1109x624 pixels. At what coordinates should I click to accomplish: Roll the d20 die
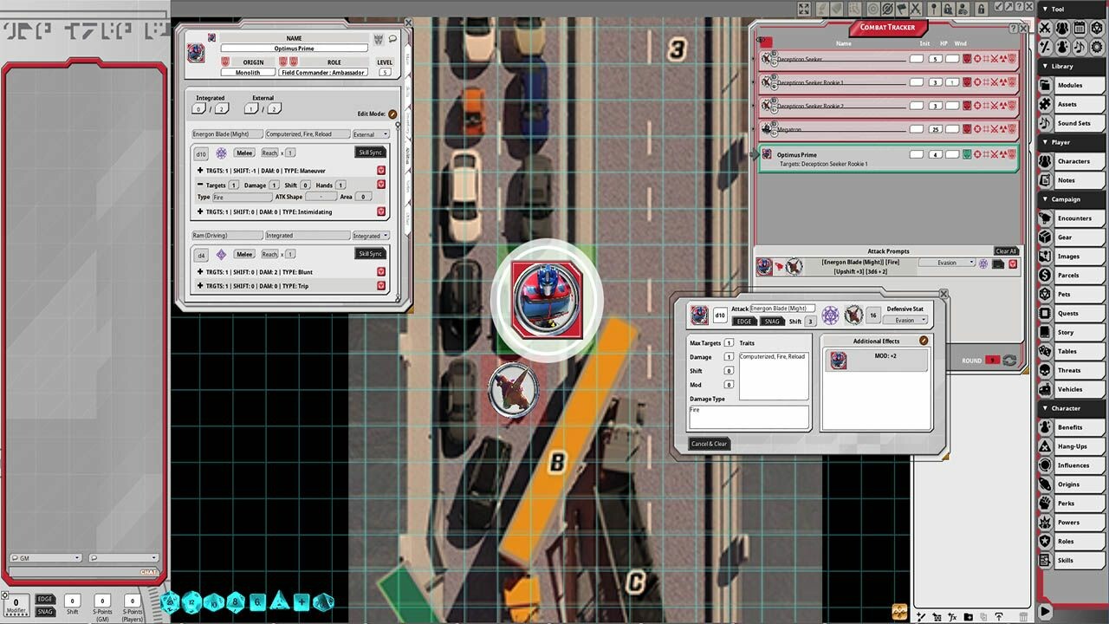[x=171, y=601]
